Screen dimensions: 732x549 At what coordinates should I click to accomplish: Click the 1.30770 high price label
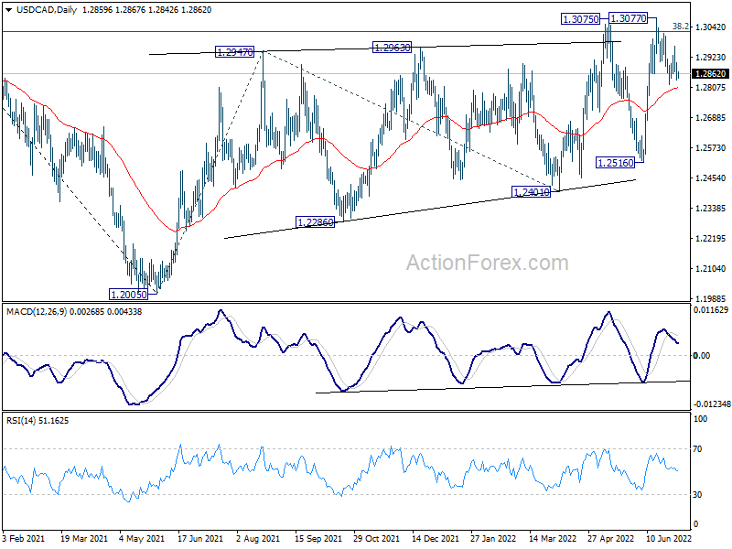pyautogui.click(x=629, y=18)
